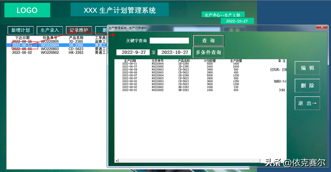Click the 已完成 remark cell
Image resolution: width=331 pixels, height=172 pixels.
pos(278,70)
